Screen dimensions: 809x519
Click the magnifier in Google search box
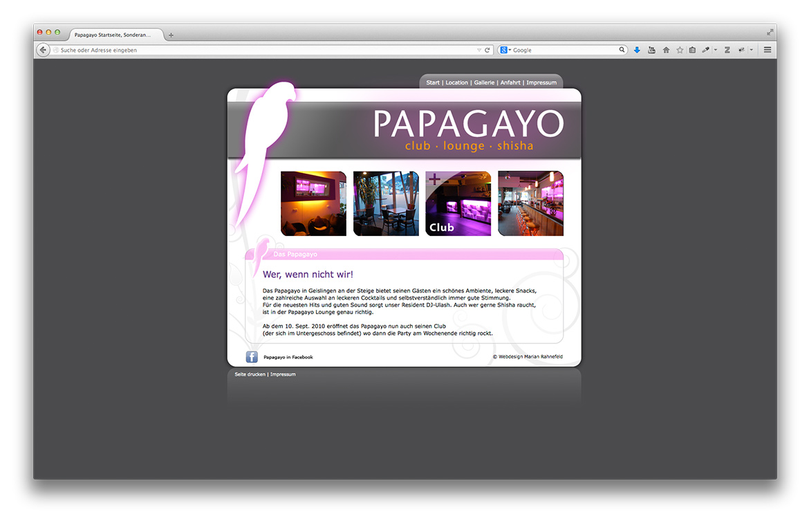tap(622, 50)
